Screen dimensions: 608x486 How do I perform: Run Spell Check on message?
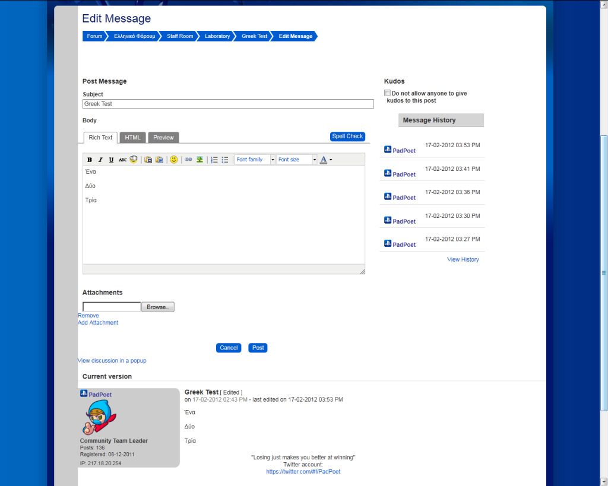pyautogui.click(x=347, y=136)
